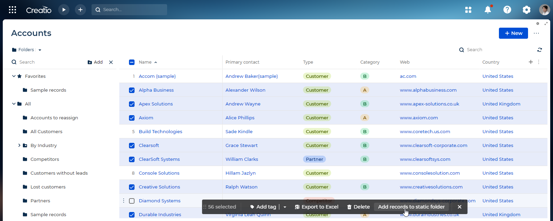The height and width of the screenshot is (221, 553).
Task: Open the Lost customers folder
Action: 48,187
